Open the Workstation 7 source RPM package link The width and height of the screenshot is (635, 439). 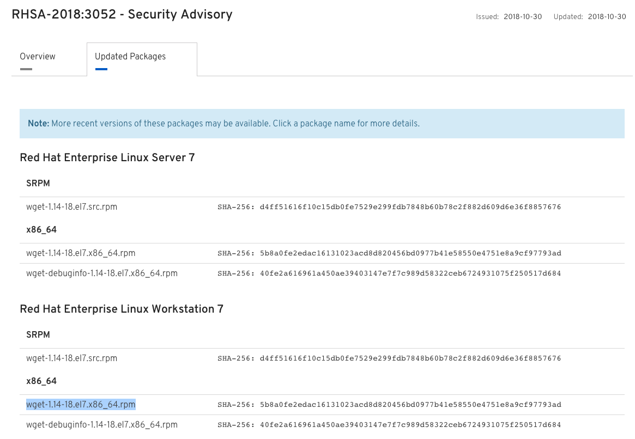[x=72, y=358]
